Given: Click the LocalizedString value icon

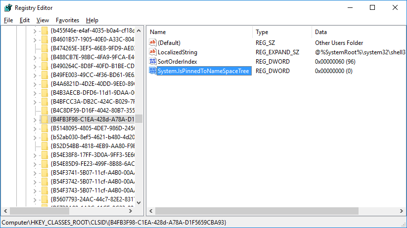Looking at the screenshot, I should coord(153,52).
